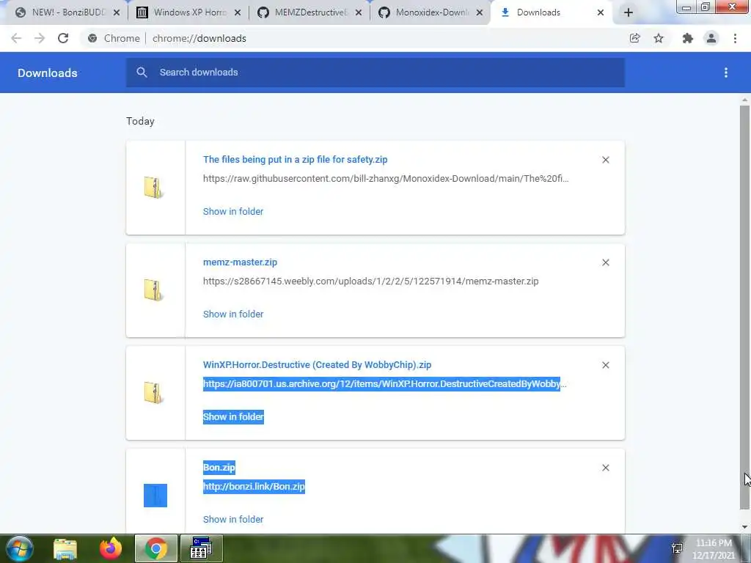Click the Chrome site info icon

[x=92, y=38]
